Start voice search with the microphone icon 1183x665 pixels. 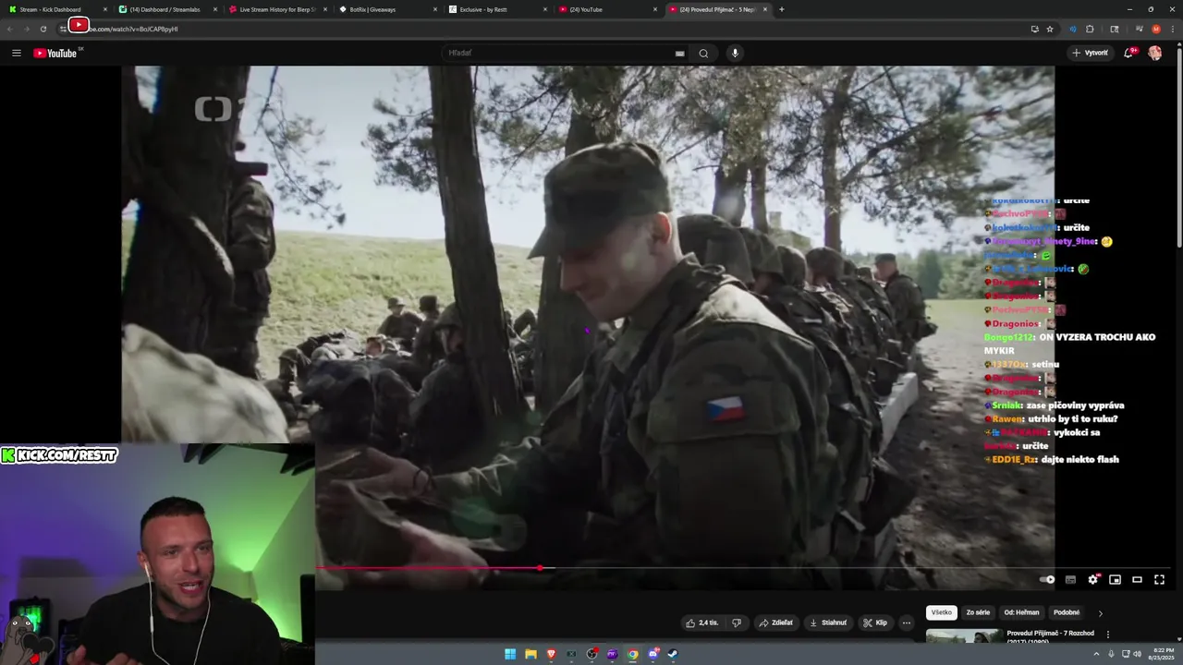[735, 53]
